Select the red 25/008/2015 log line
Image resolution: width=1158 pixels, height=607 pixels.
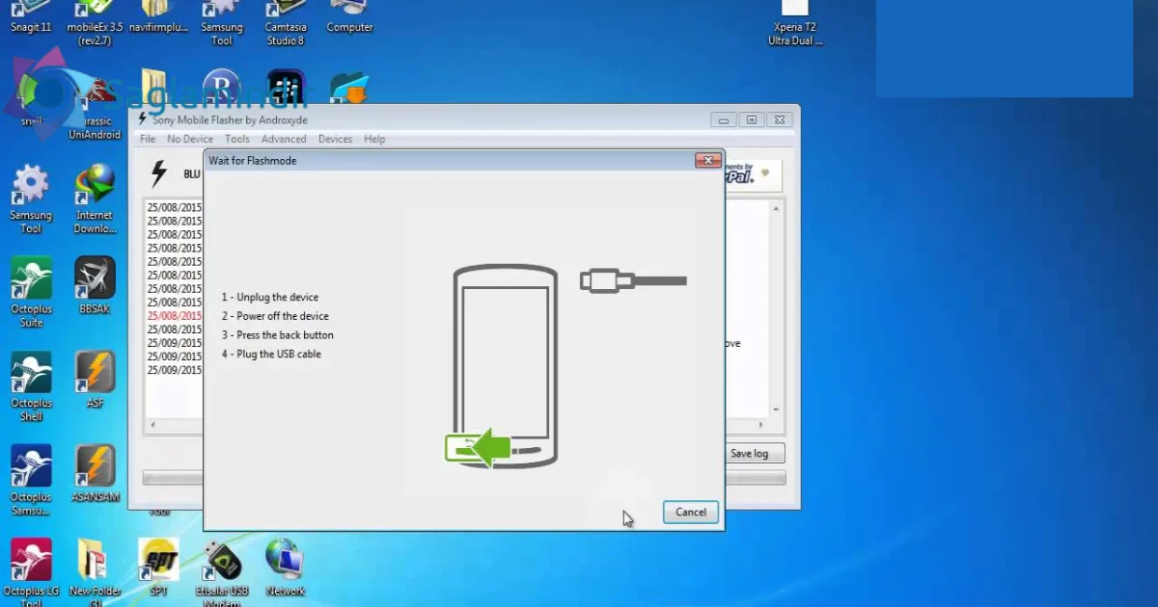(175, 316)
